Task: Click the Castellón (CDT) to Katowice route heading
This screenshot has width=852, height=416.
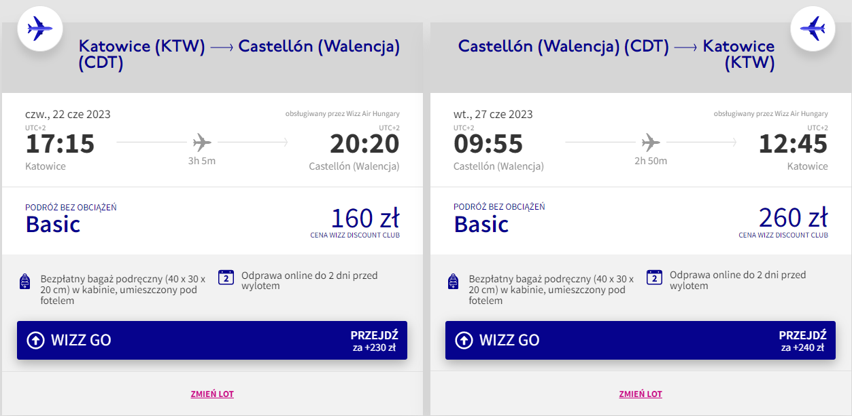Action: coord(616,54)
